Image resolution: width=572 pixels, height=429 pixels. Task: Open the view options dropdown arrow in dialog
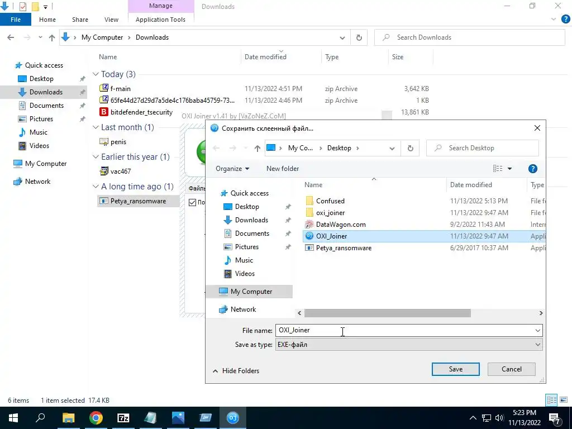pos(509,169)
